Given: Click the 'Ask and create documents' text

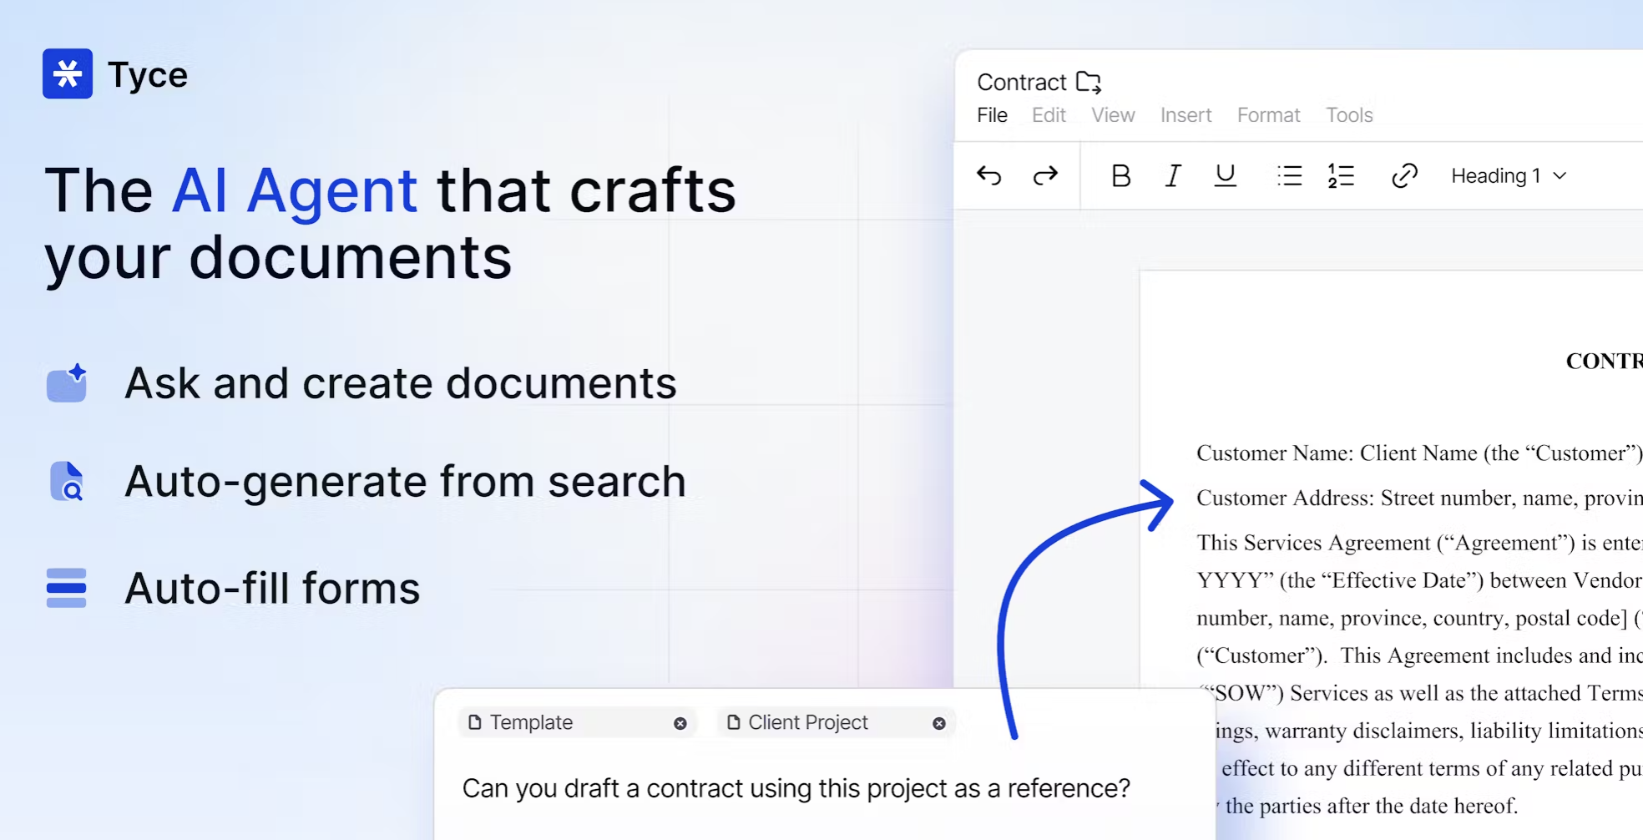Looking at the screenshot, I should [x=401, y=383].
